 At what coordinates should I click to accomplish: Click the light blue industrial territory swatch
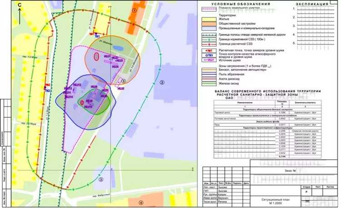coord(210,27)
